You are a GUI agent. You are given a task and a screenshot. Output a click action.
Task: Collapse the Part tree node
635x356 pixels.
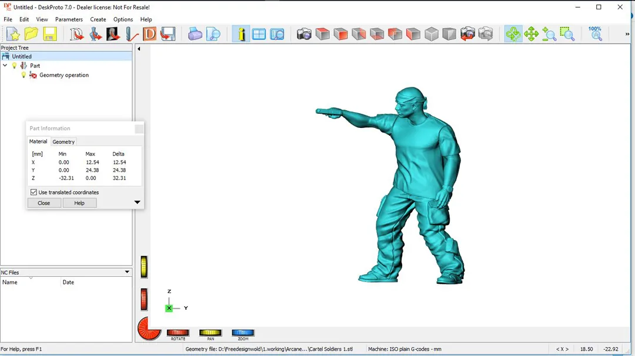pos(5,66)
